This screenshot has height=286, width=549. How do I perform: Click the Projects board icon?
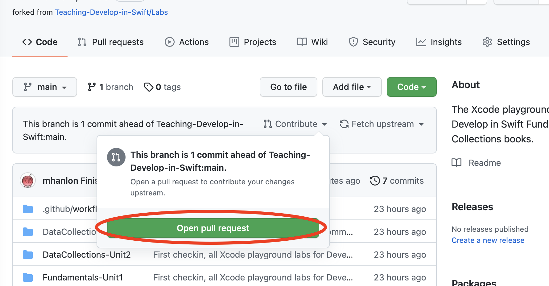(234, 42)
